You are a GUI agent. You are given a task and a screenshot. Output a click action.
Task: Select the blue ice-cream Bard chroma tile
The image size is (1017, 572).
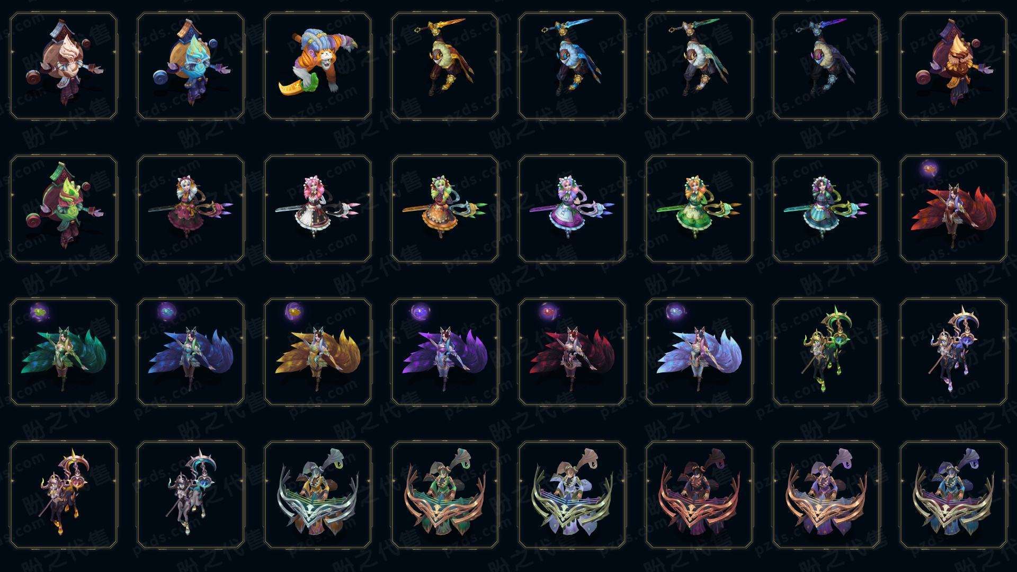coord(191,66)
